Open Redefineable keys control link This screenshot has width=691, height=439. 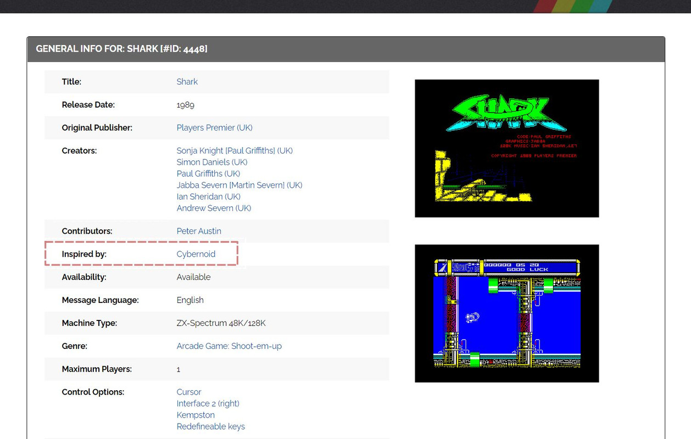click(210, 427)
